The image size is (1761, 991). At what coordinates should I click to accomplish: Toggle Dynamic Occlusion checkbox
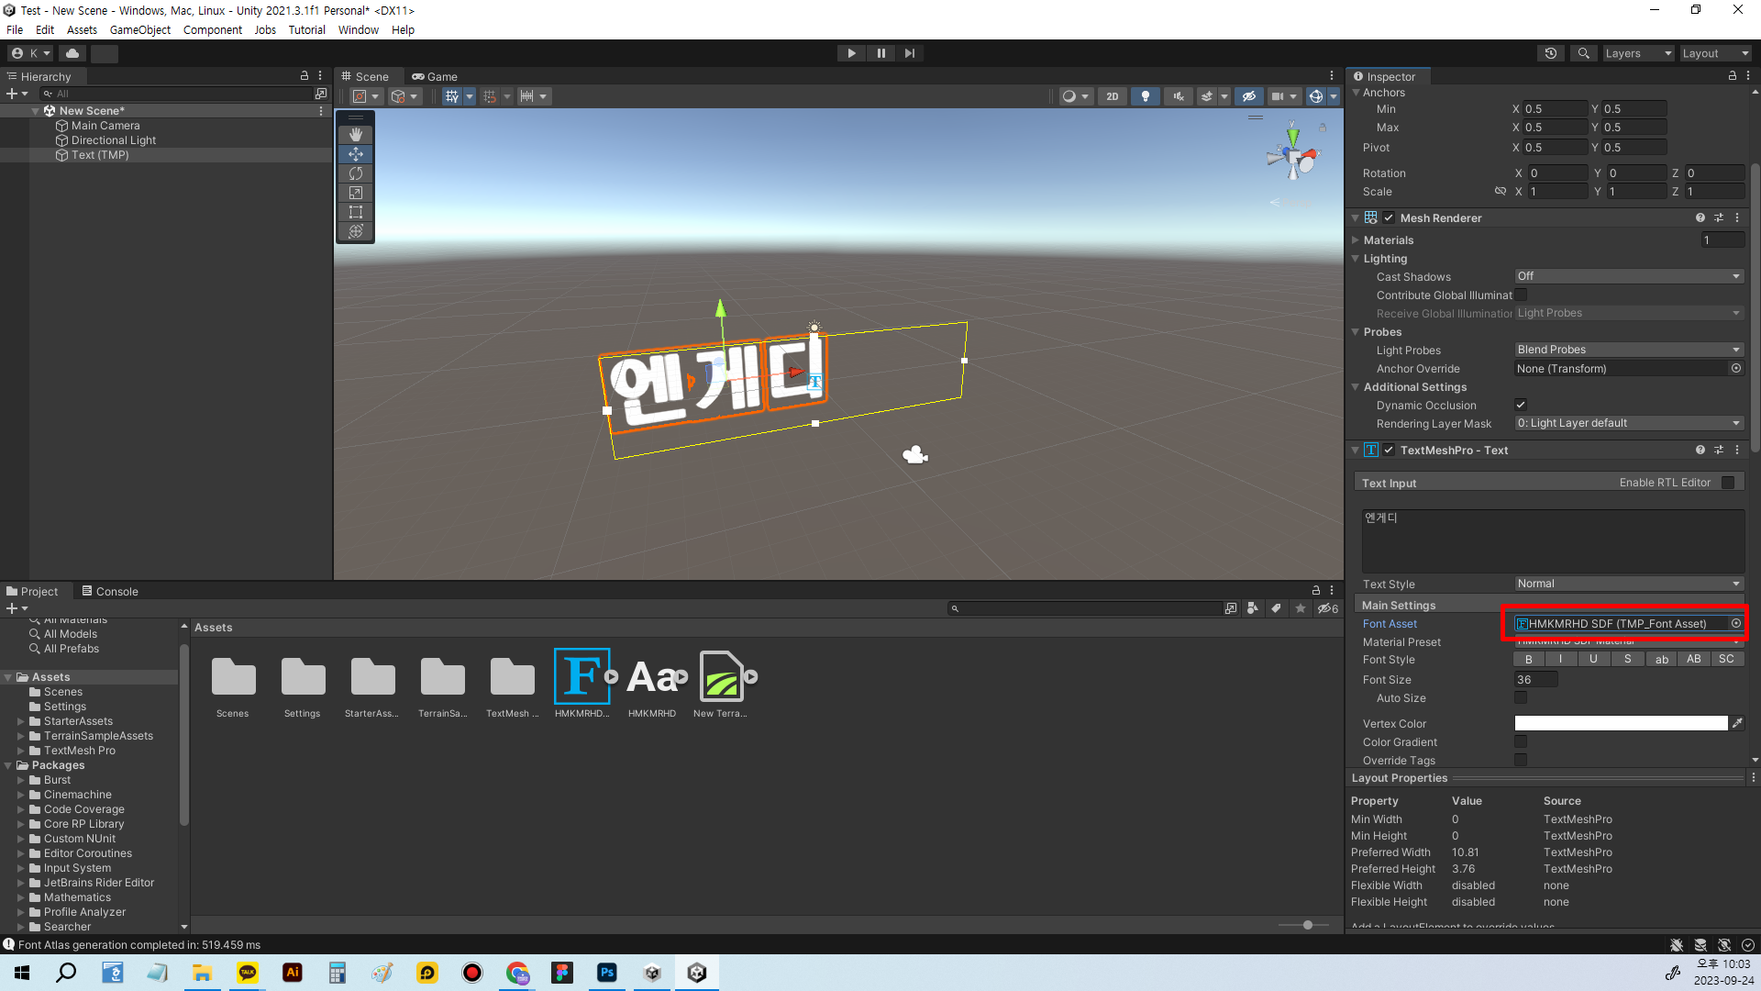[1521, 405]
